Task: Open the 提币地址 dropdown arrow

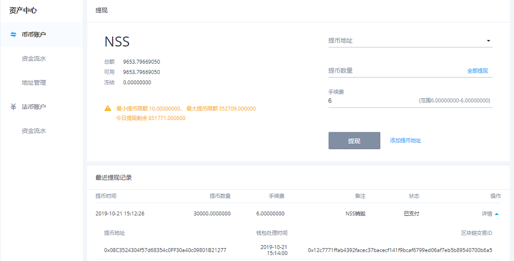Action: 488,41
